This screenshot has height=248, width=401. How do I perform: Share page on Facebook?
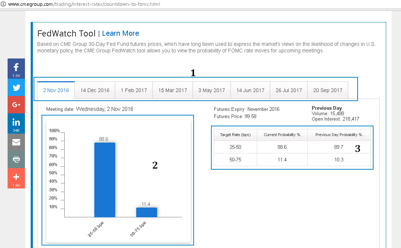(16, 68)
